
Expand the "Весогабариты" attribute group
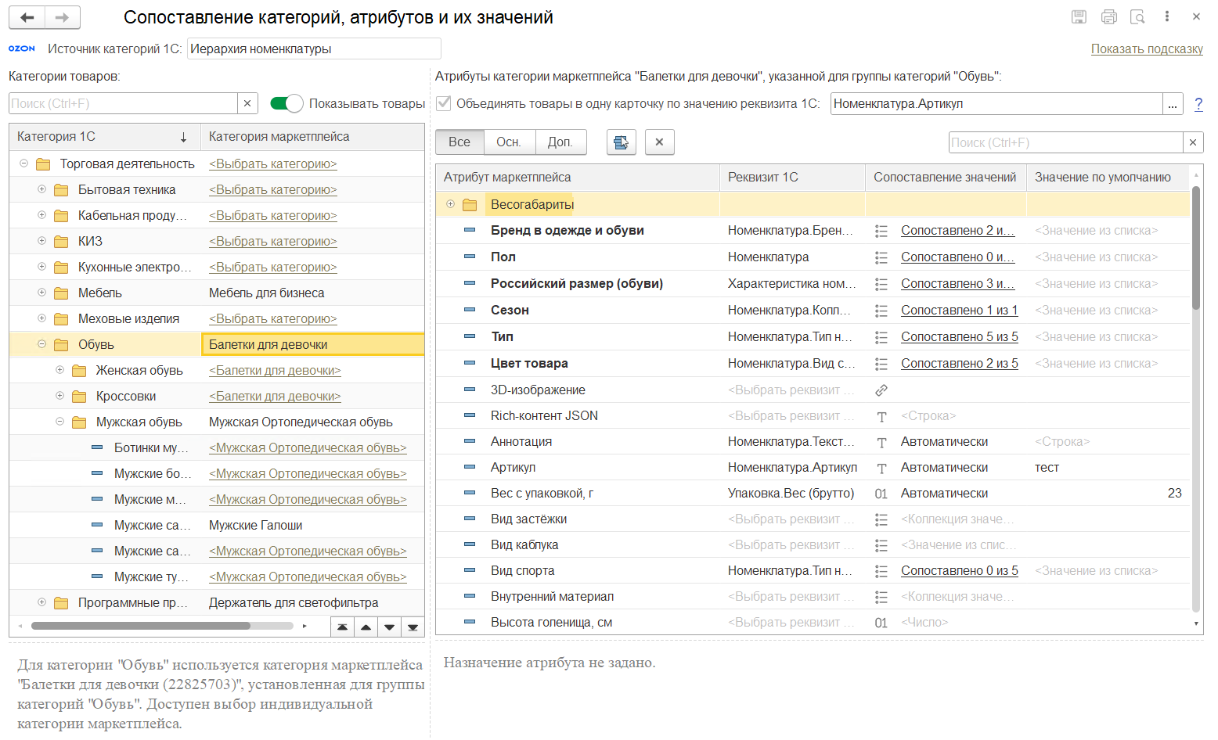coord(451,204)
